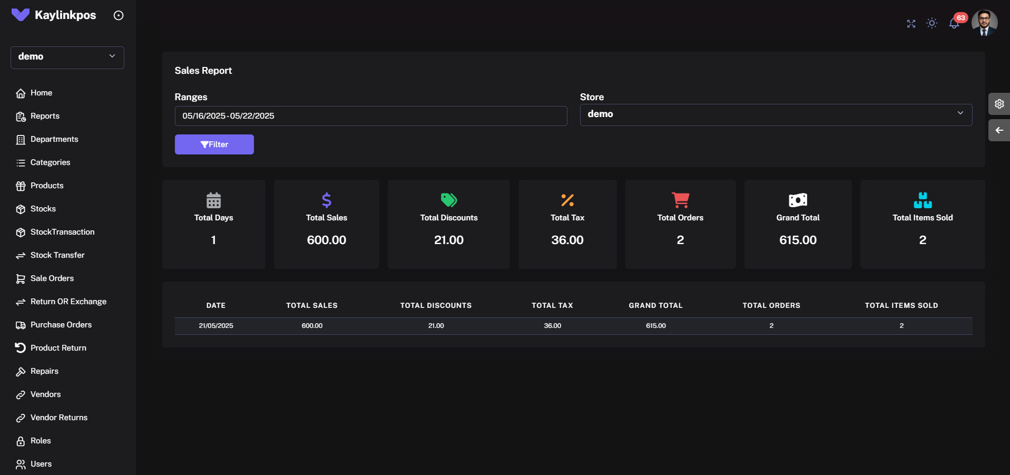The height and width of the screenshot is (475, 1010).
Task: Click the Product Return undo icon
Action: [21, 348]
